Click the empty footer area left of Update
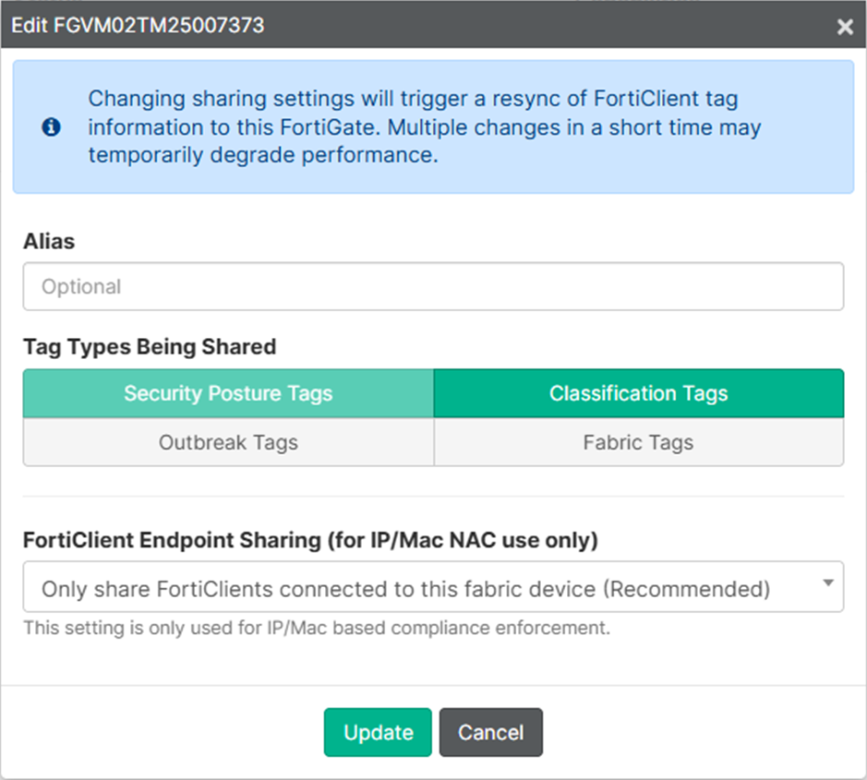 [x=166, y=732]
